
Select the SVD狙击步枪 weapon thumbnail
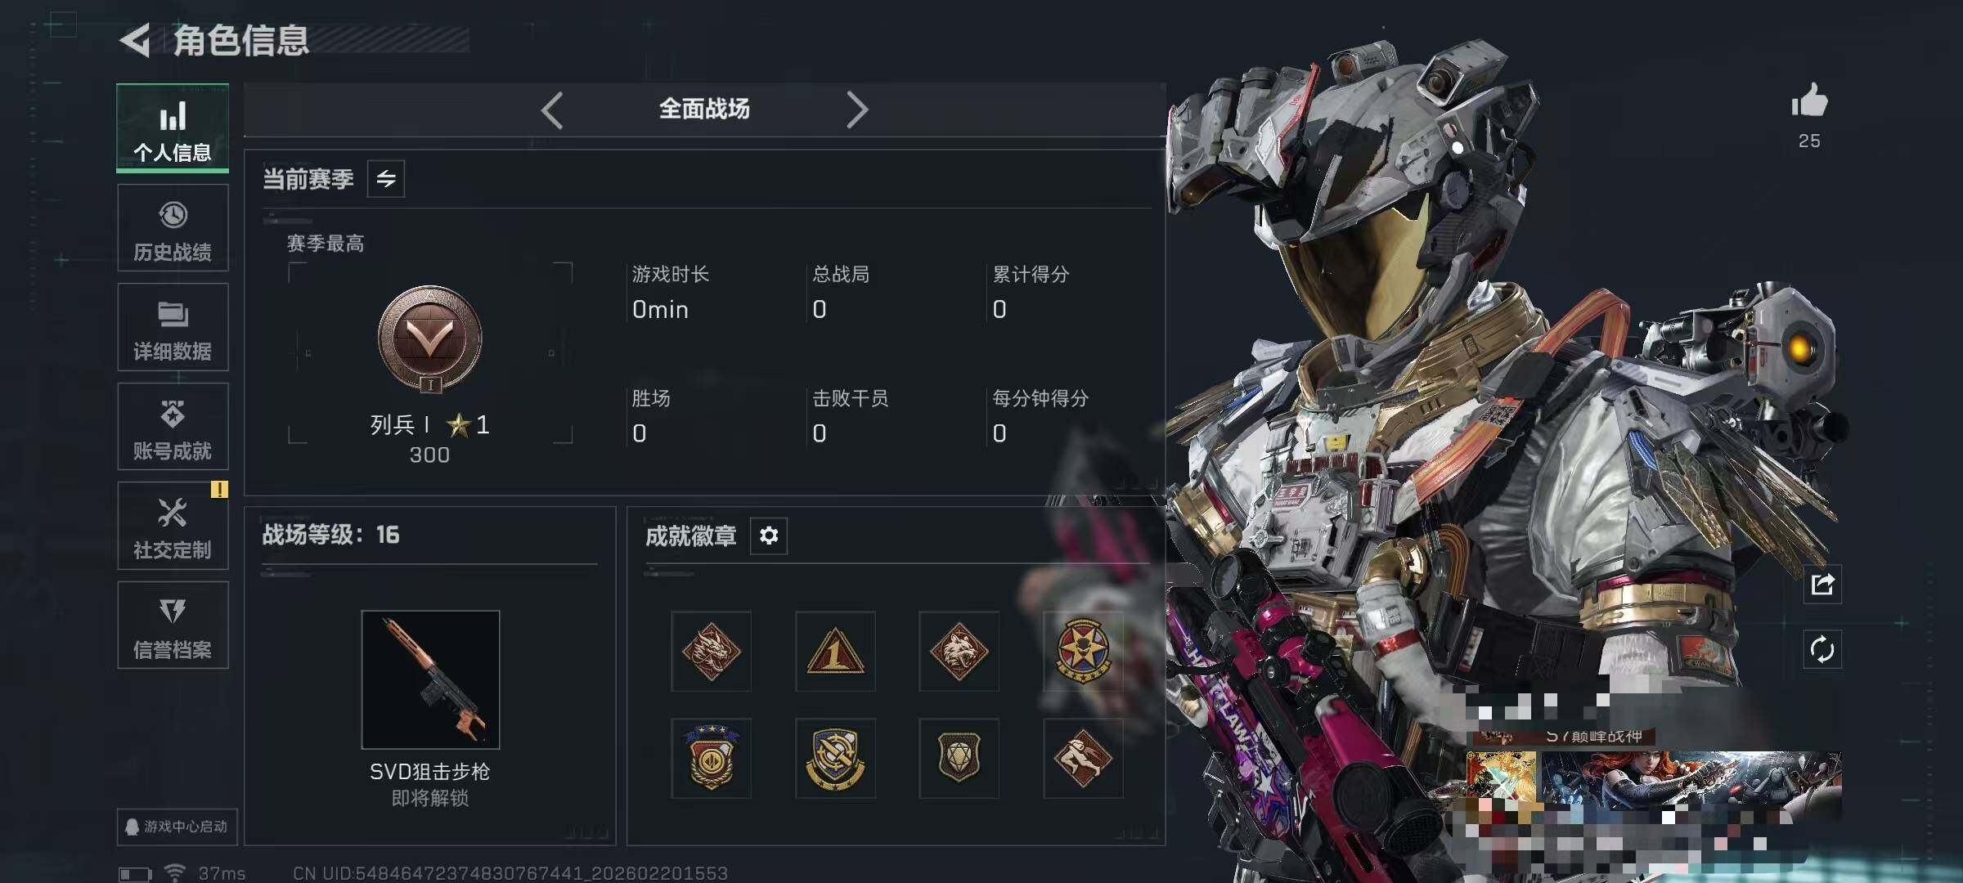(x=430, y=679)
